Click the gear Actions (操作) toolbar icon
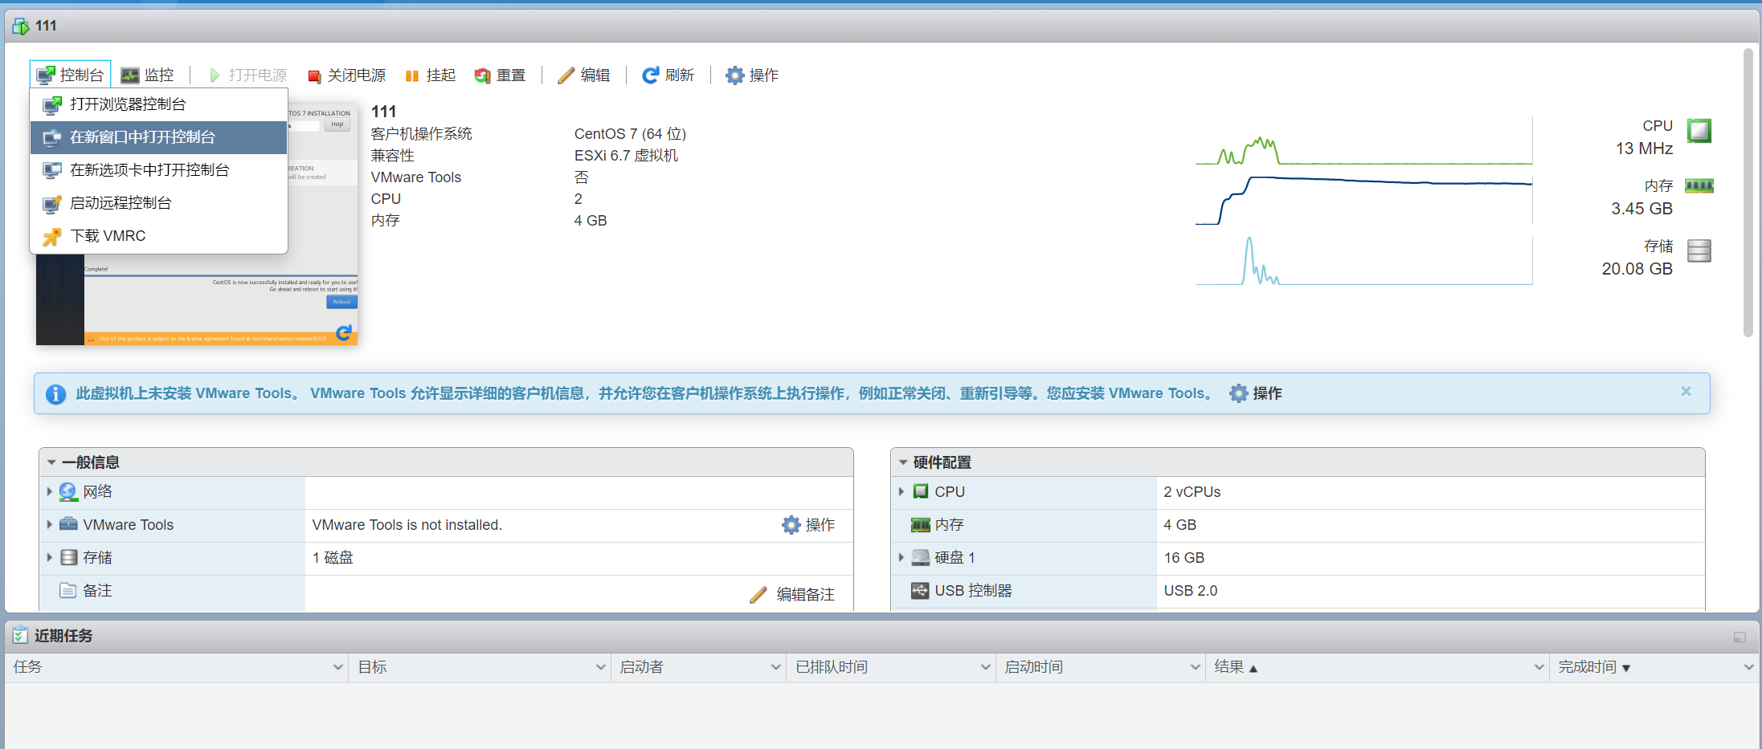This screenshot has width=1762, height=749. [734, 75]
